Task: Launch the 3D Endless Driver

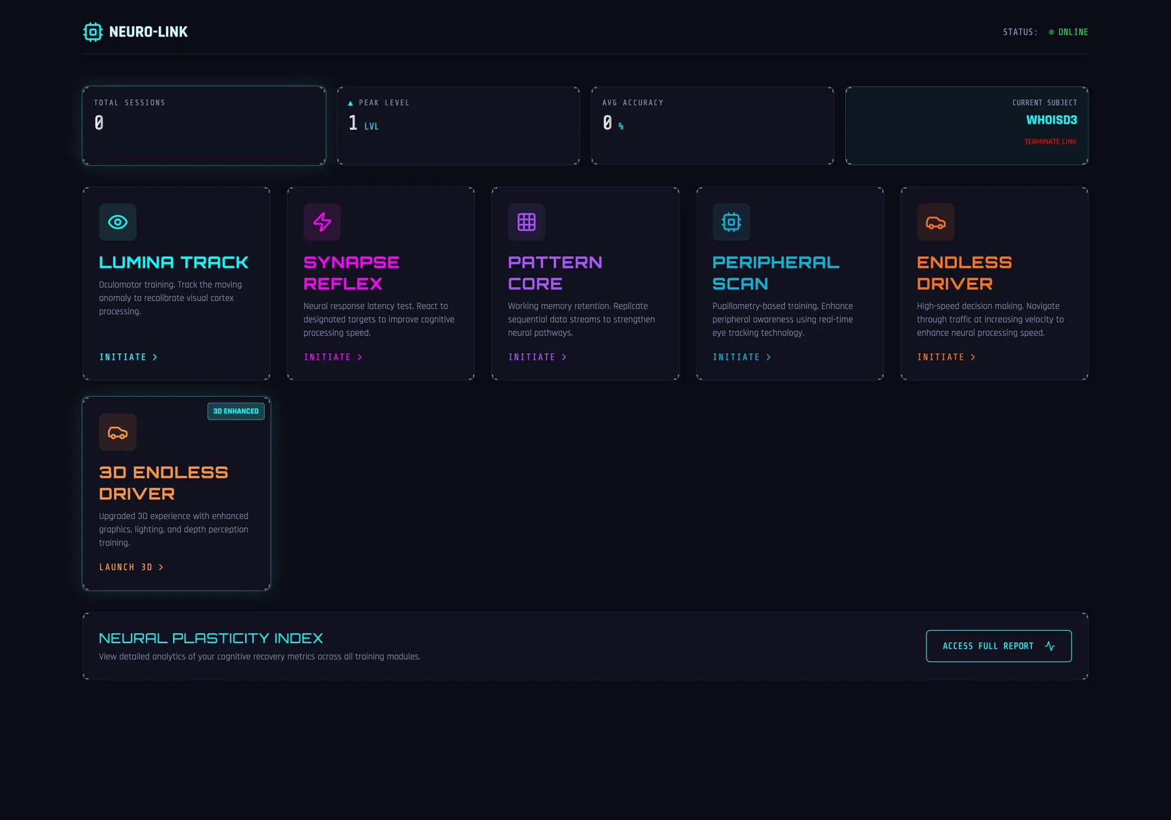Action: point(131,567)
